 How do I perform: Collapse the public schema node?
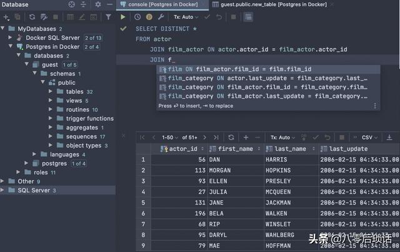pyautogui.click(x=43, y=82)
